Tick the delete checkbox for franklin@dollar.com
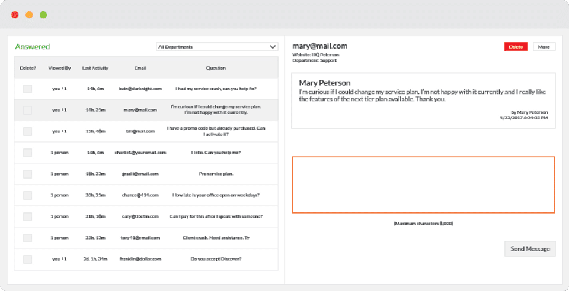This screenshot has width=569, height=291. coord(27,259)
